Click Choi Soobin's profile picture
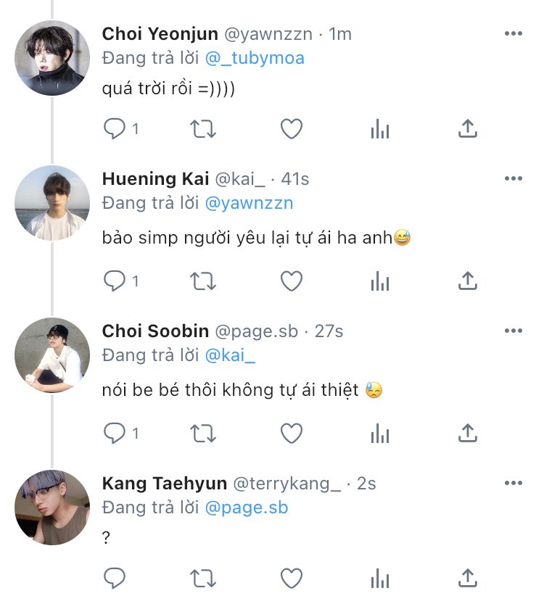The width and height of the screenshot is (544, 596). (52, 355)
